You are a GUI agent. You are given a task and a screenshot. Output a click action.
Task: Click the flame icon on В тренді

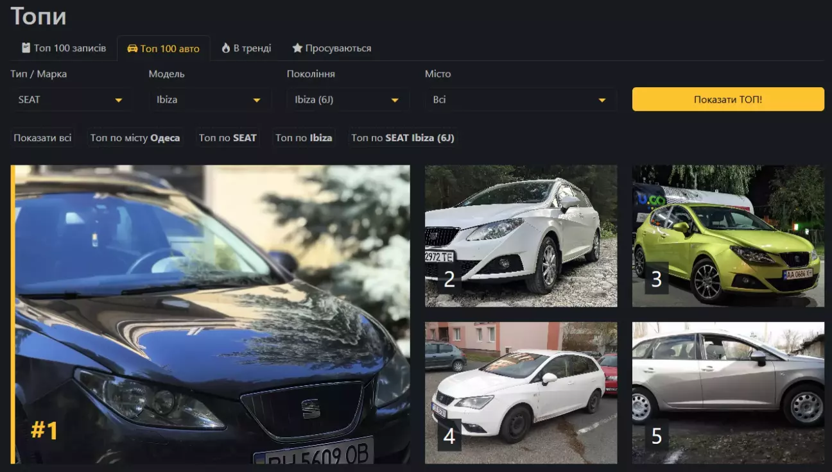point(226,48)
